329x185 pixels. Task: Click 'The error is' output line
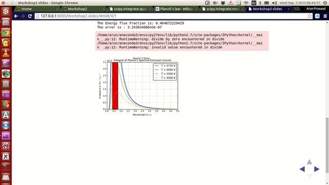(129, 27)
